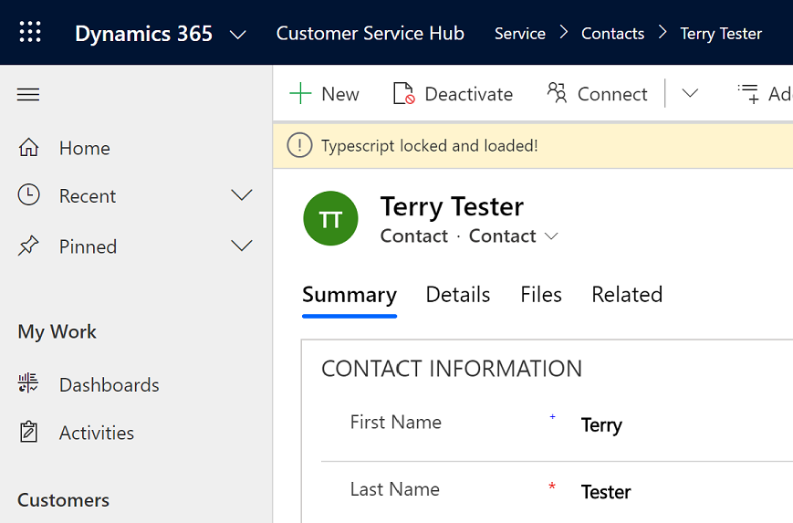This screenshot has height=523, width=793.
Task: Open Dashboards from the sidebar icon
Action: 29,384
